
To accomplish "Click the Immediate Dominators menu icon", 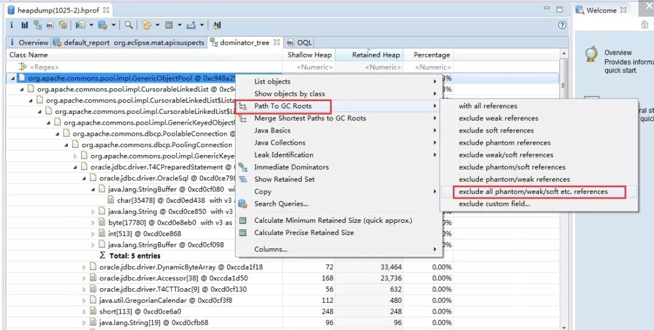I will coord(243,167).
